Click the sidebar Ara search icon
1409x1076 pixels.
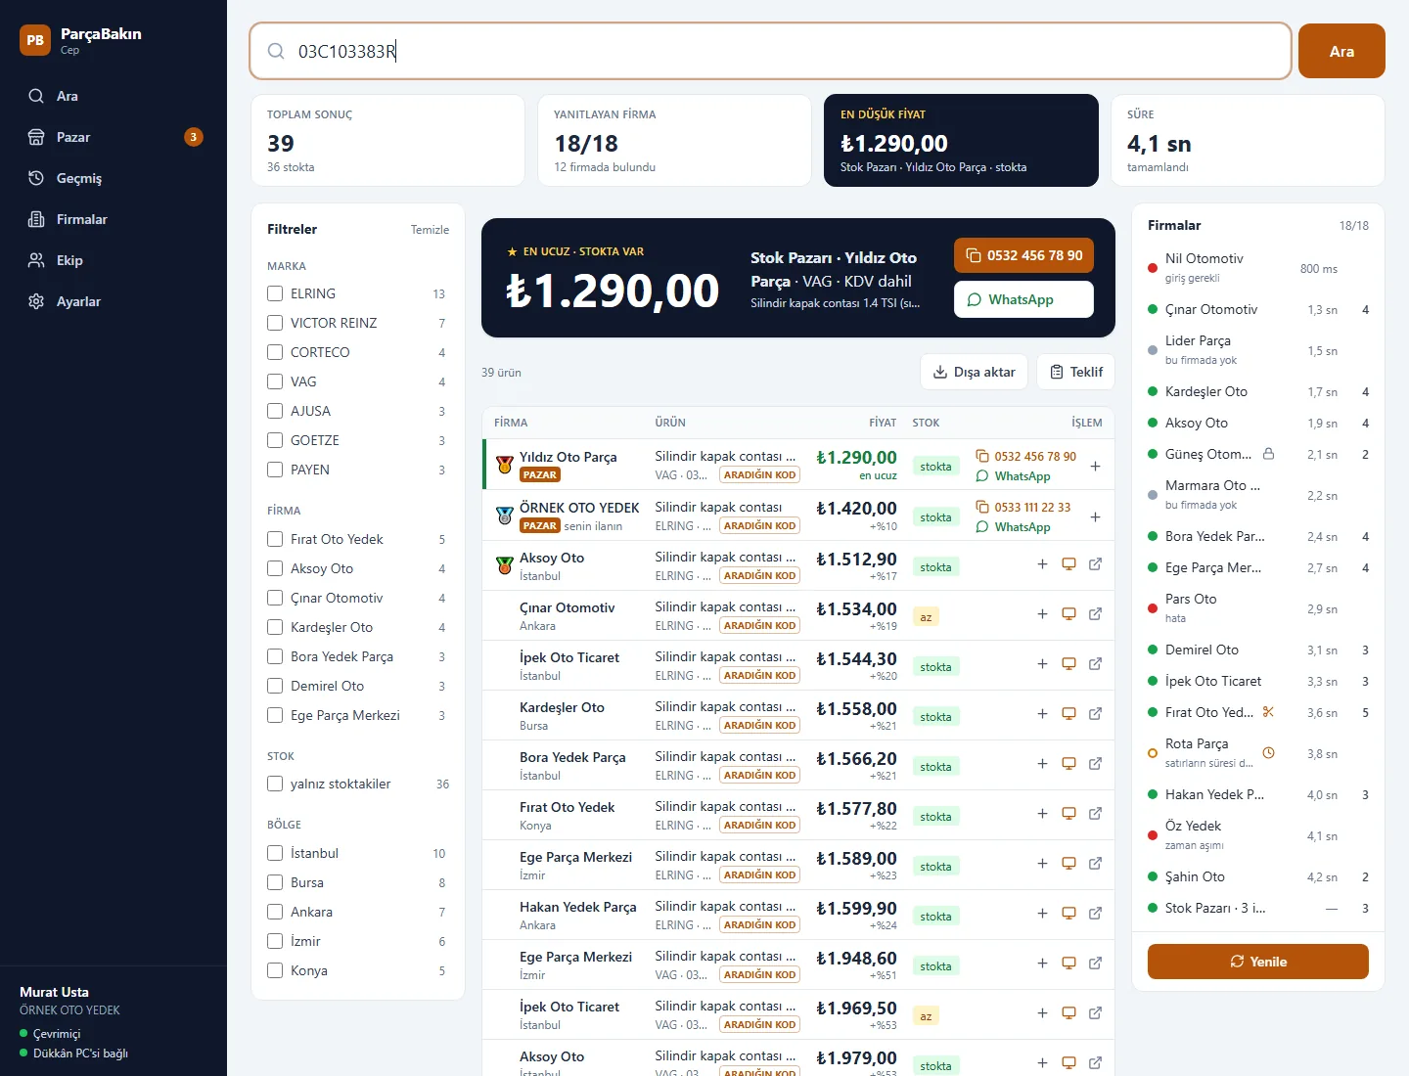coord(36,96)
